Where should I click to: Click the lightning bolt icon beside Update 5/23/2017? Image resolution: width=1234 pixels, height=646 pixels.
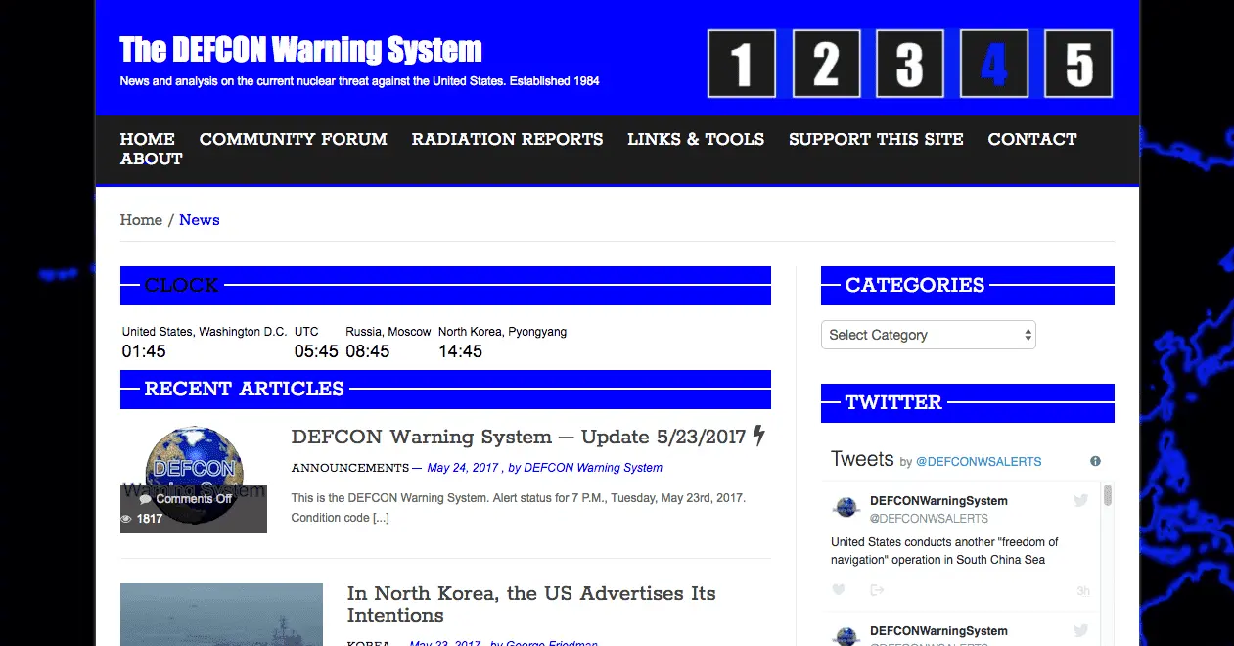[759, 436]
